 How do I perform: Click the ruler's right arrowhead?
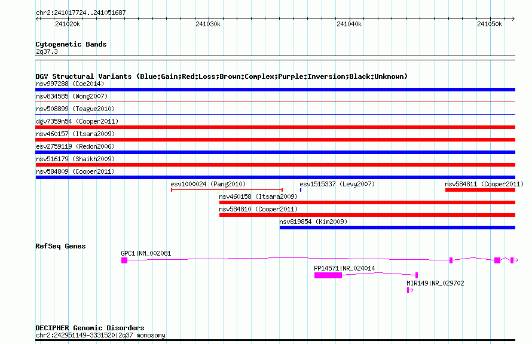[513, 19]
